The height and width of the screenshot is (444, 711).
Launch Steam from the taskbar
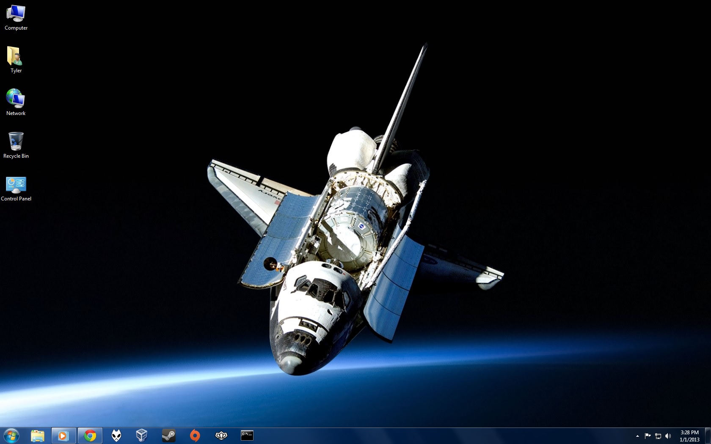click(x=168, y=436)
